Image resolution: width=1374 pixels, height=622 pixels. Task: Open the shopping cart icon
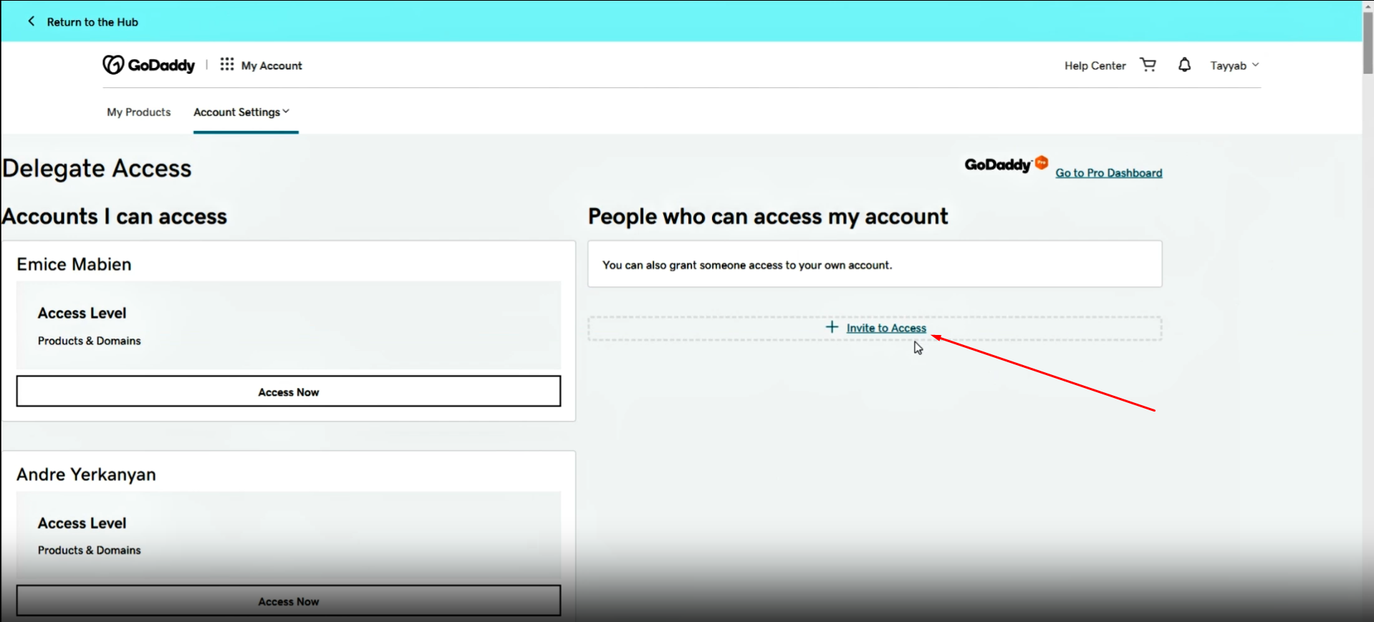[1148, 65]
